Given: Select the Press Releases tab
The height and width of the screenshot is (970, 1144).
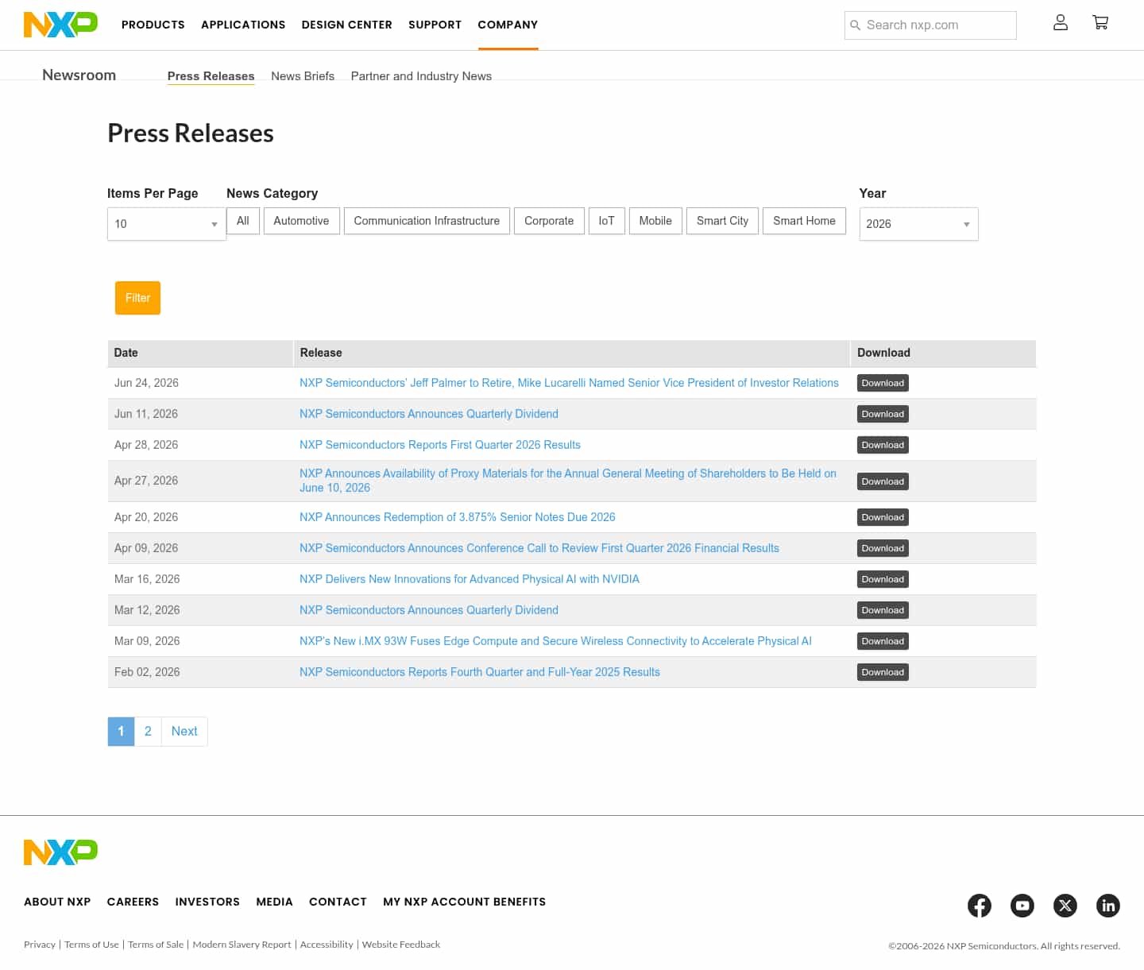Looking at the screenshot, I should click(x=211, y=76).
